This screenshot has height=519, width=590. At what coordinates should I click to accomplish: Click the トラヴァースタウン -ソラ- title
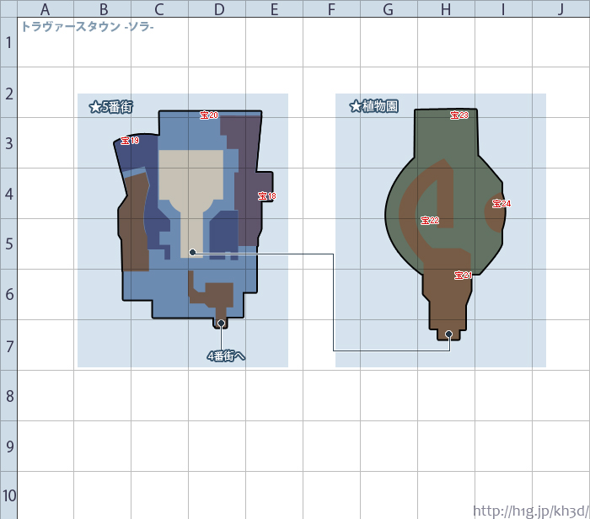coord(87,26)
